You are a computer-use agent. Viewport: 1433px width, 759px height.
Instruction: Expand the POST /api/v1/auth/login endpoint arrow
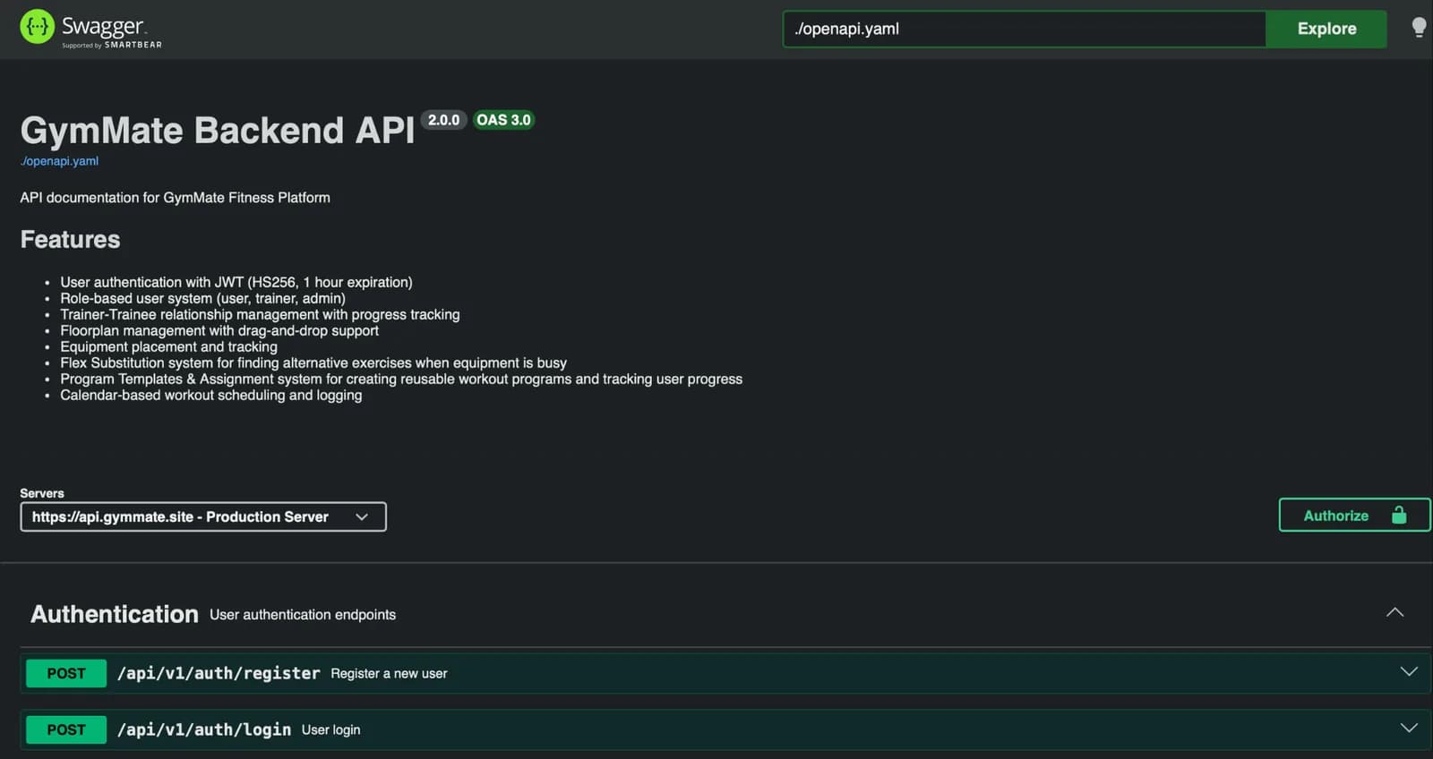click(1409, 728)
